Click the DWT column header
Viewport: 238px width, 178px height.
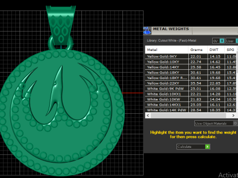(x=216, y=49)
